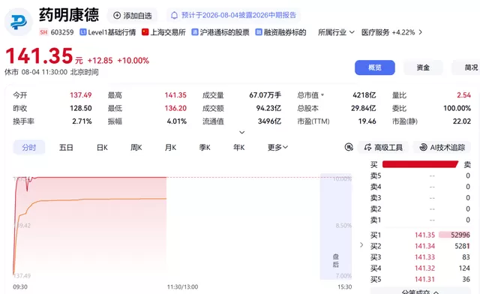Select the 周K chart tab
The width and height of the screenshot is (480, 294).
(x=136, y=148)
